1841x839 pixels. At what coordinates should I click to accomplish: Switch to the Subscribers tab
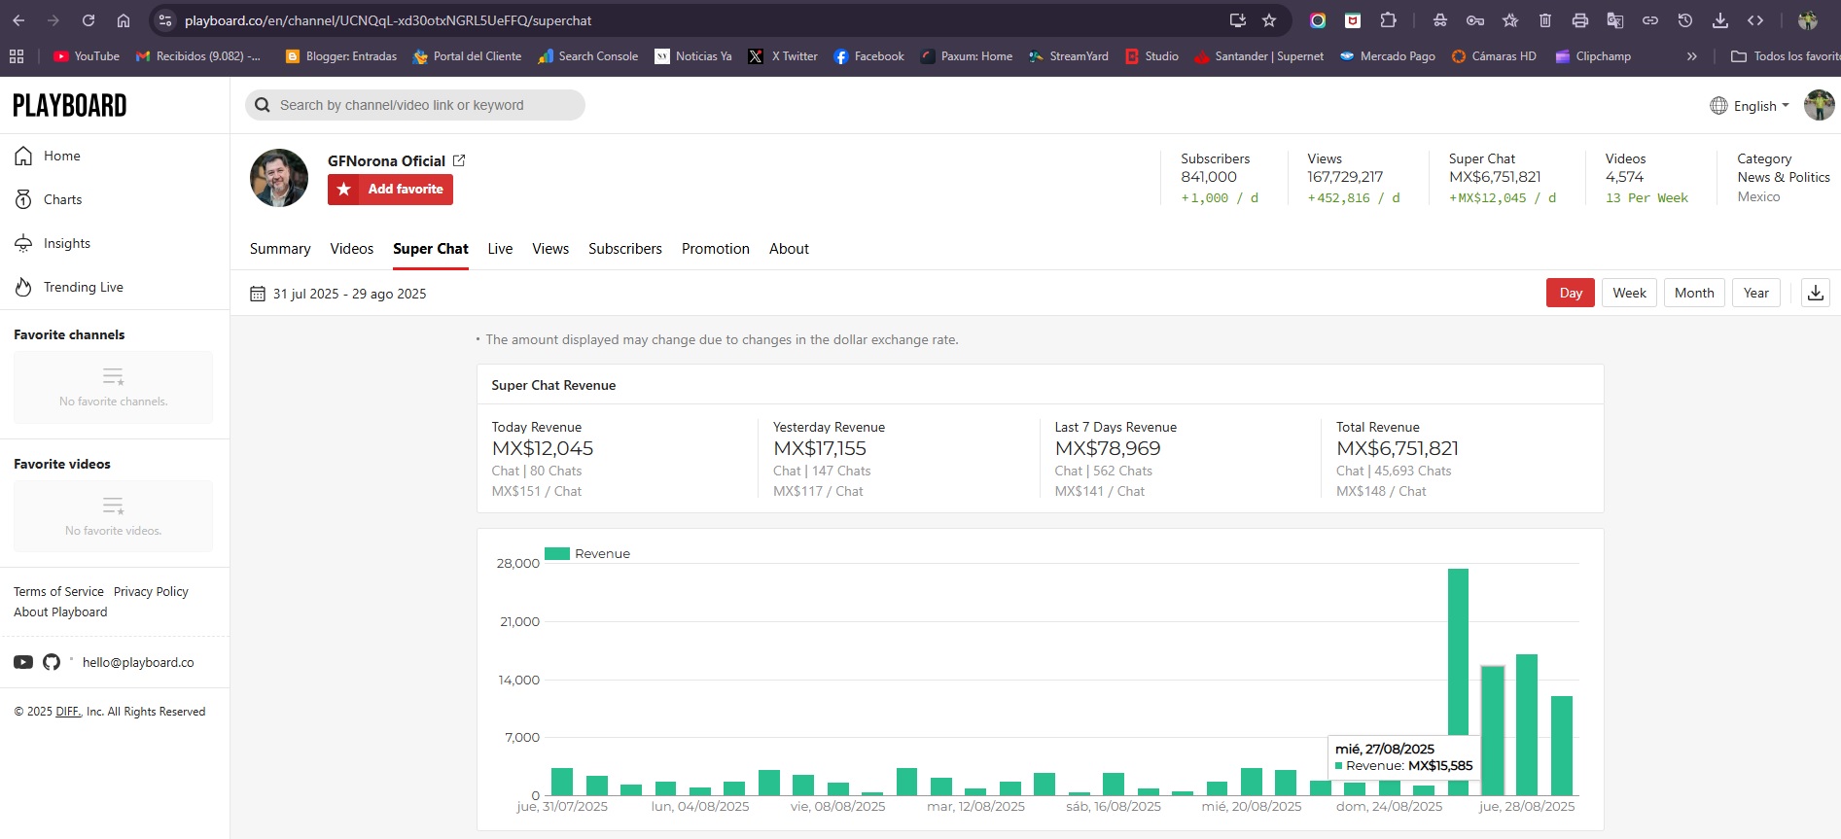pyautogui.click(x=624, y=249)
